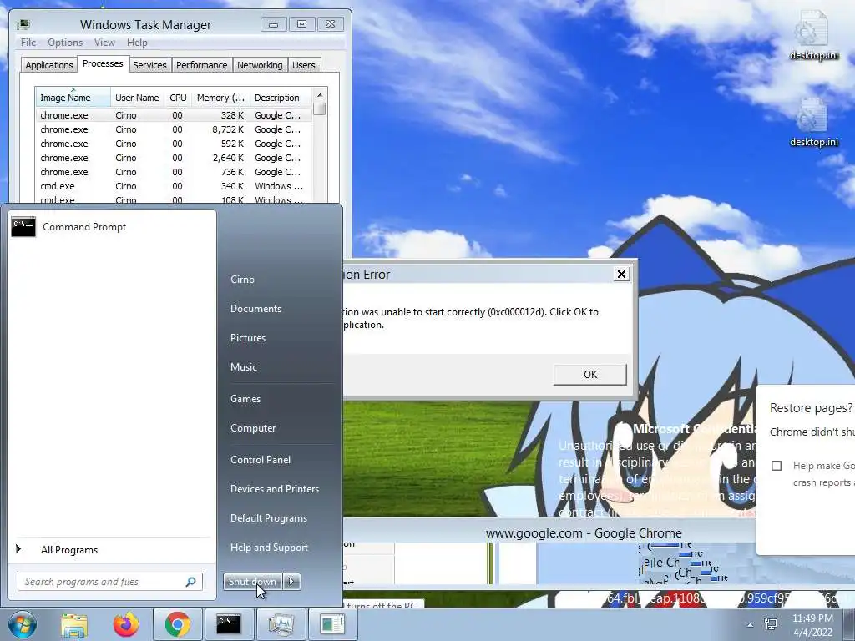The image size is (855, 641).
Task: Open Devices and Printers
Action: coord(274,489)
